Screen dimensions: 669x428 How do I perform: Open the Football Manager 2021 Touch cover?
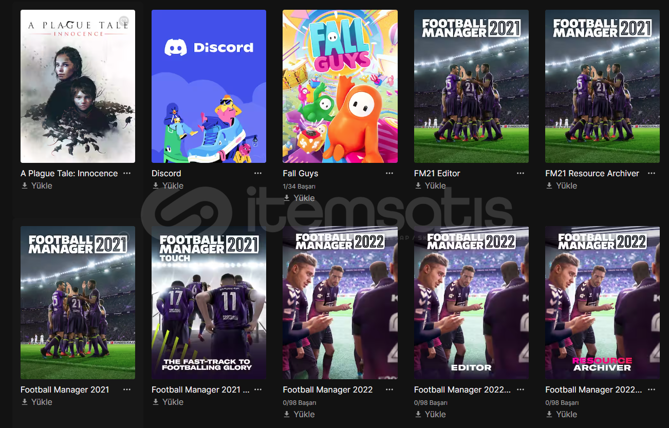[x=209, y=303]
